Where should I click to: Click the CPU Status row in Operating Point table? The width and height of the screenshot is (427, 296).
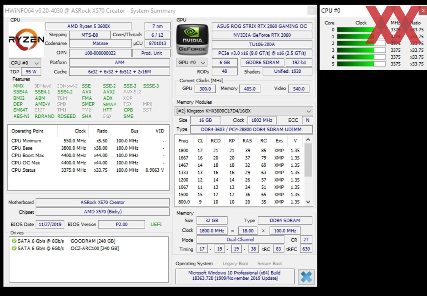pyautogui.click(x=88, y=170)
